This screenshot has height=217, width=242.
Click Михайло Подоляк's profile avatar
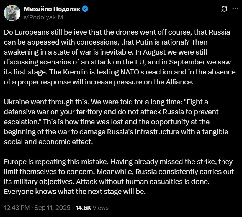(12, 13)
